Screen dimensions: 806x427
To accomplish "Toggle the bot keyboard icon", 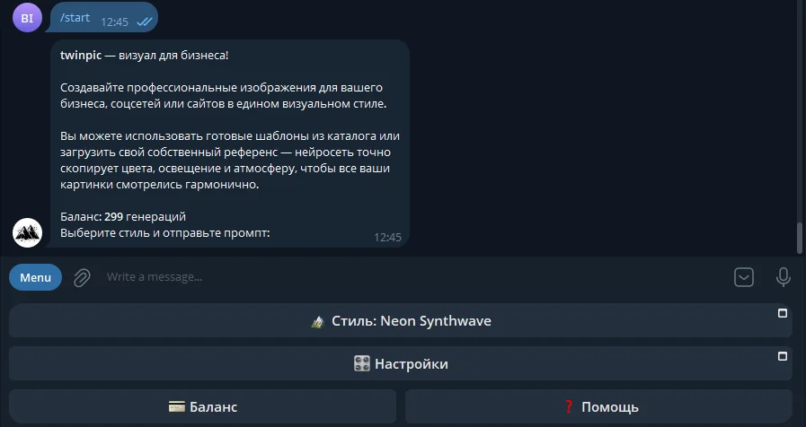I will [x=744, y=277].
